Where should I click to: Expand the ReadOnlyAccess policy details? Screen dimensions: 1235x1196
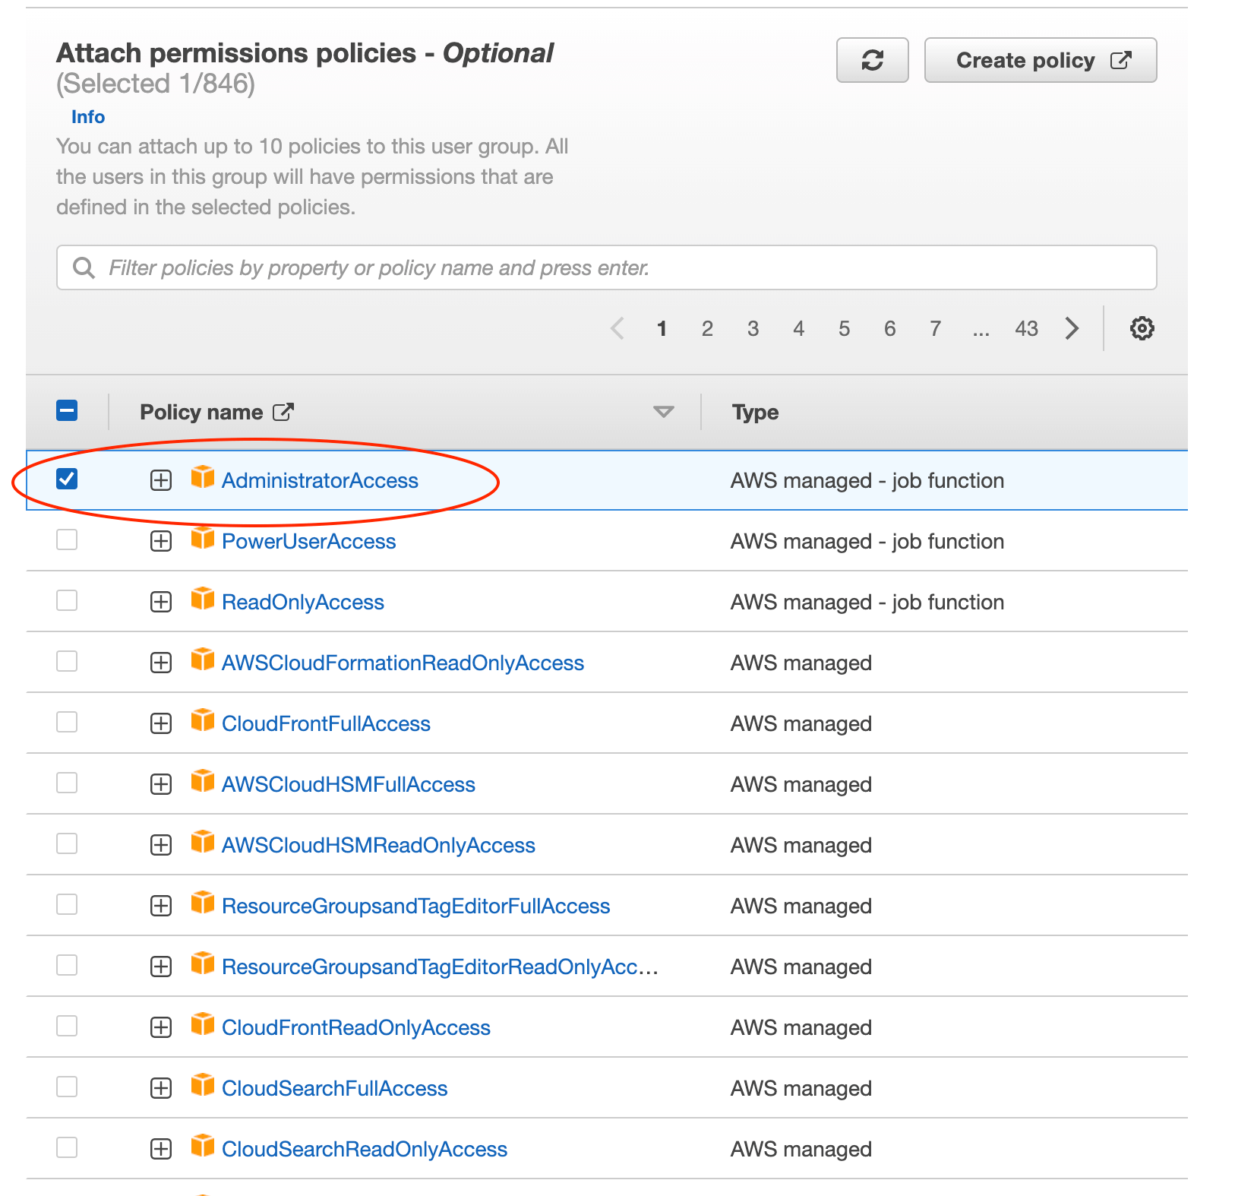[x=161, y=602]
